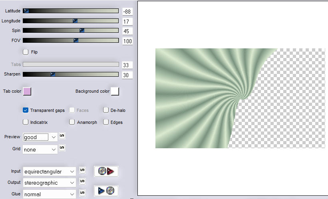Uncheck the Transparent gaps checkbox

coord(26,110)
